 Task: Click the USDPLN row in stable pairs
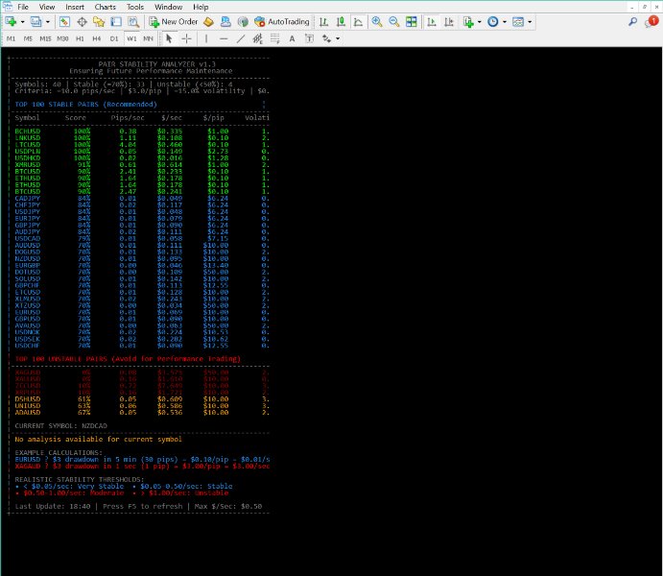point(142,151)
